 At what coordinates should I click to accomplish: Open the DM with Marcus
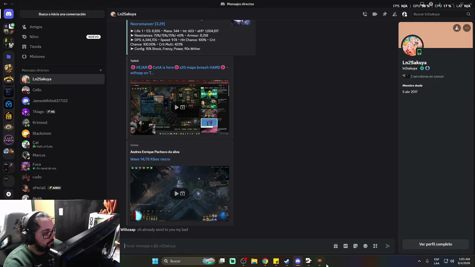(x=62, y=155)
